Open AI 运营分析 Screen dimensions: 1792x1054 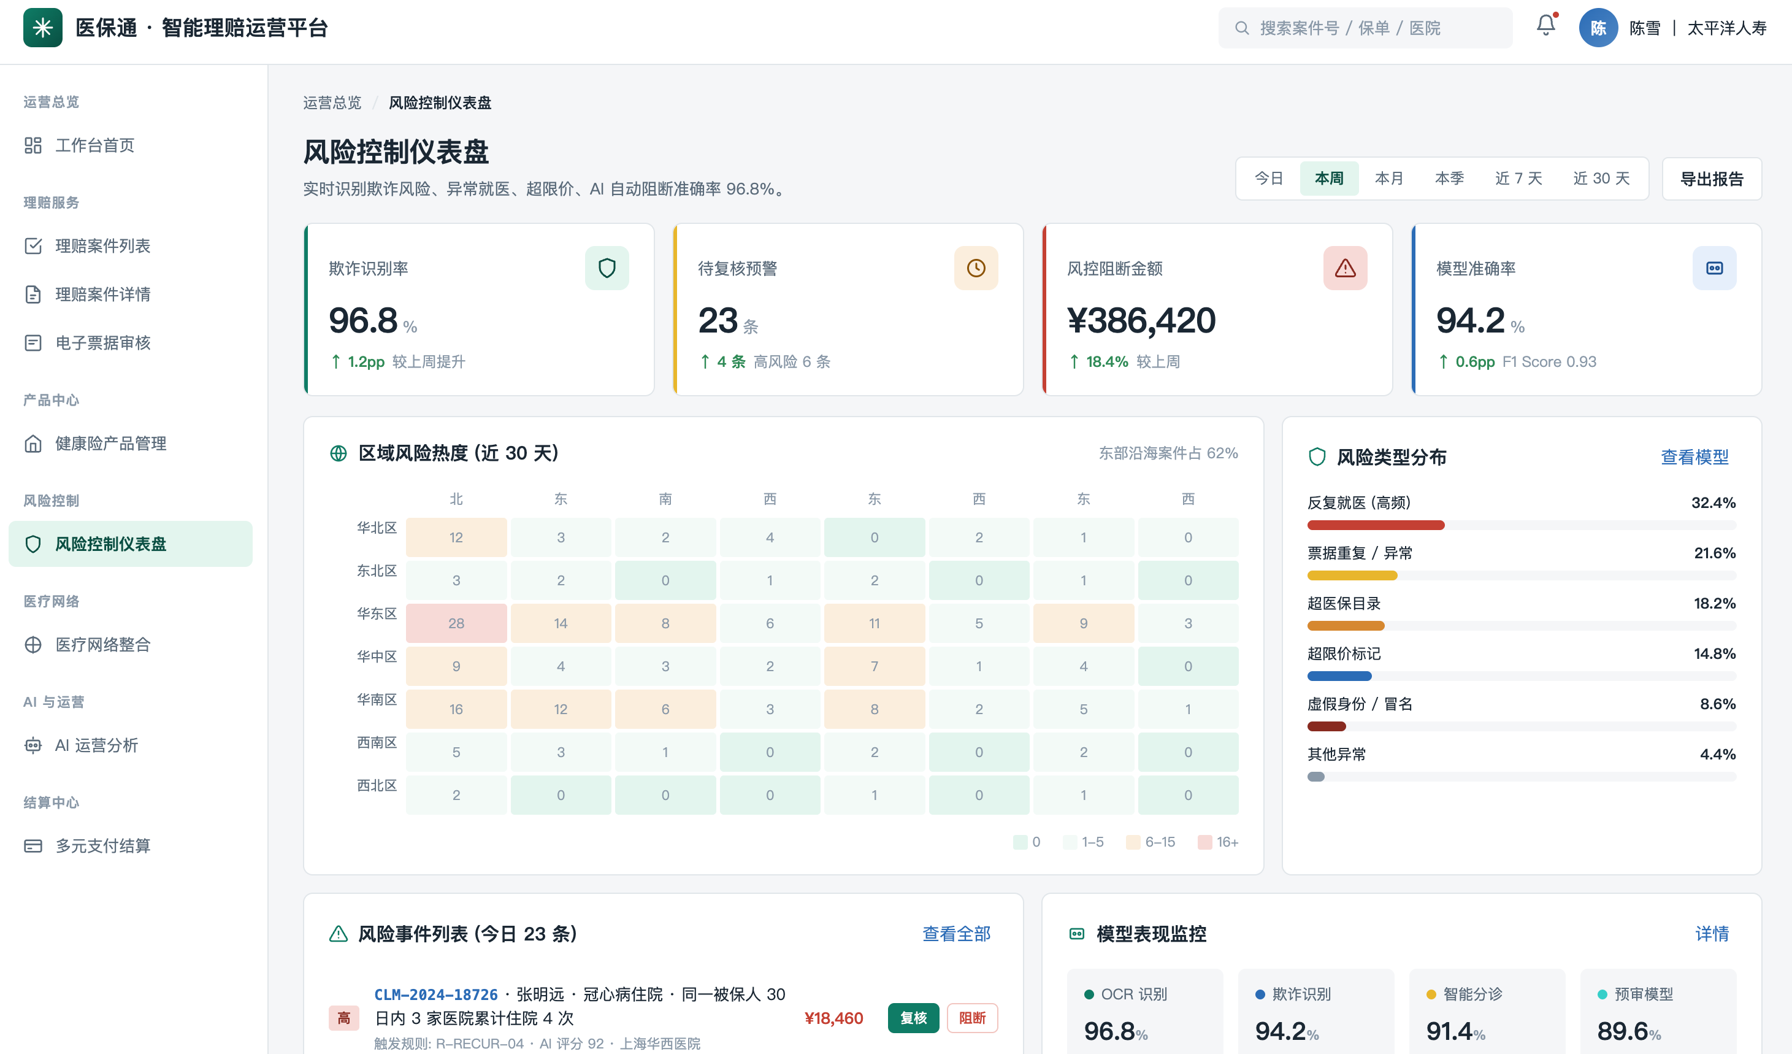coord(131,745)
